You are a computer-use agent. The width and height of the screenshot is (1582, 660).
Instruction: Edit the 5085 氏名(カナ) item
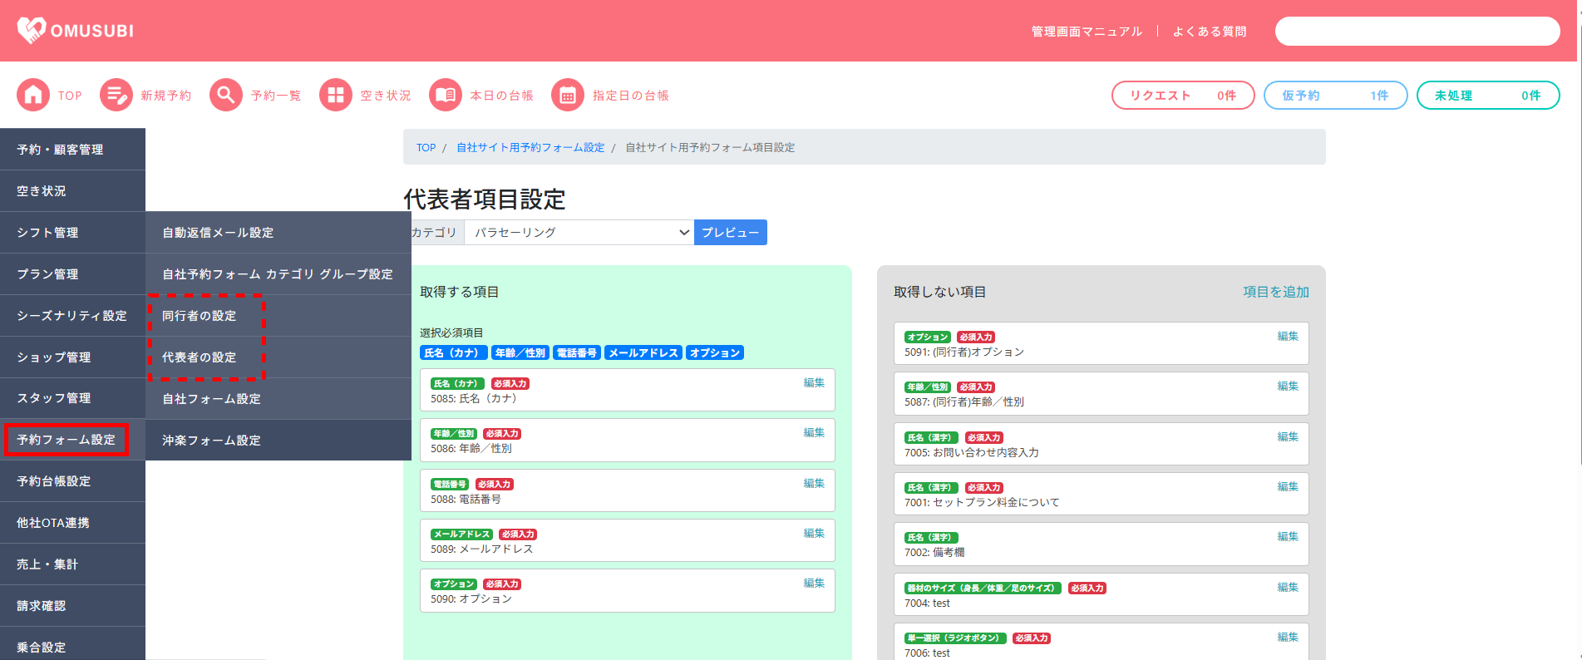813,383
